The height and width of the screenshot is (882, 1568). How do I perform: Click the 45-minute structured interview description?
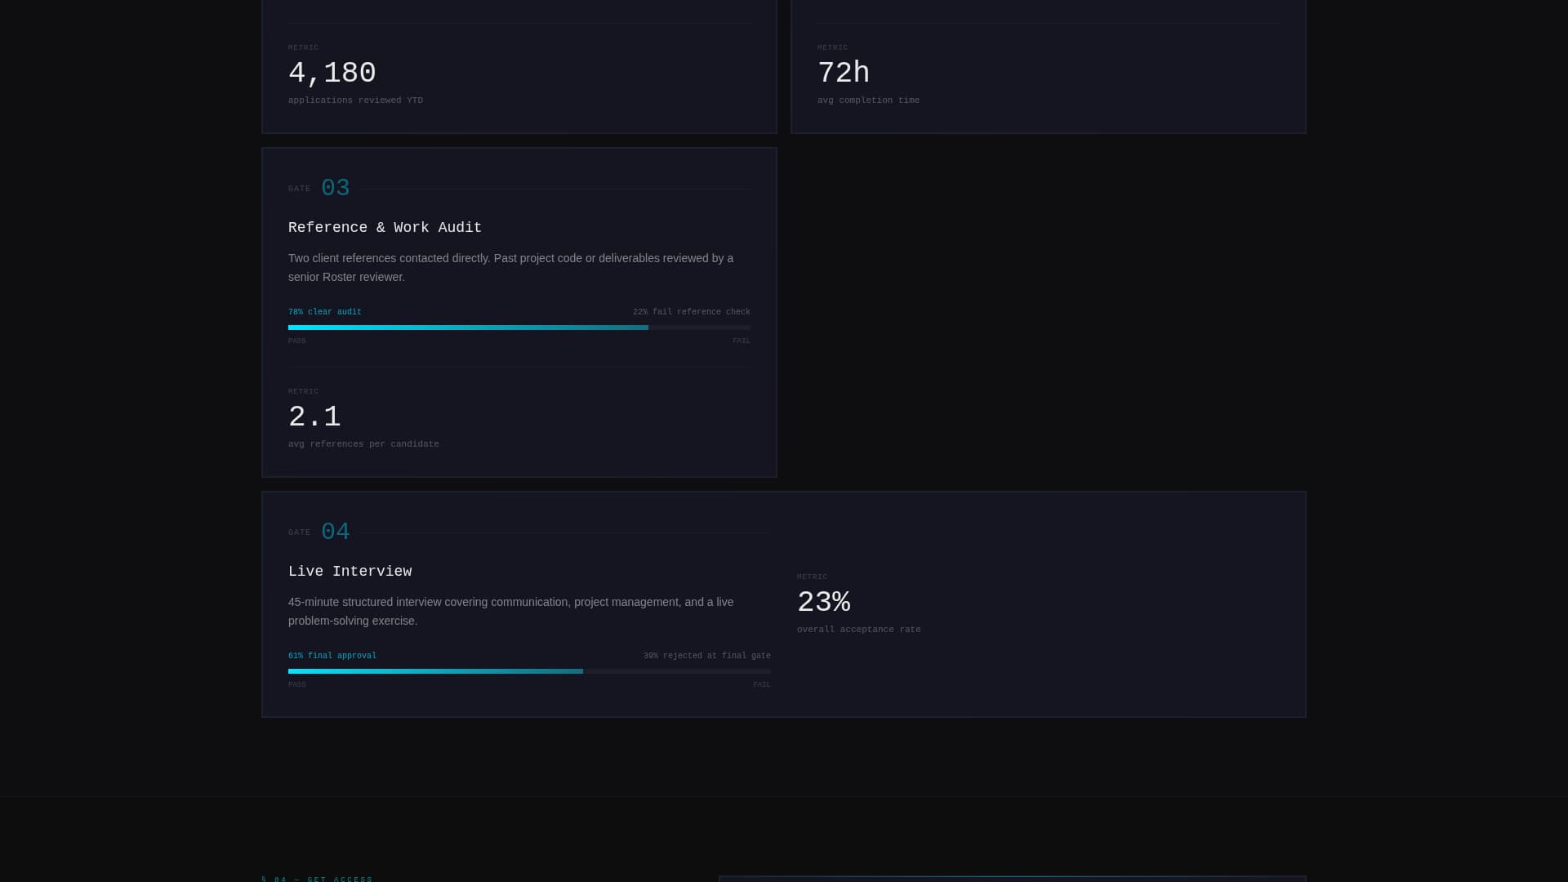[511, 612]
